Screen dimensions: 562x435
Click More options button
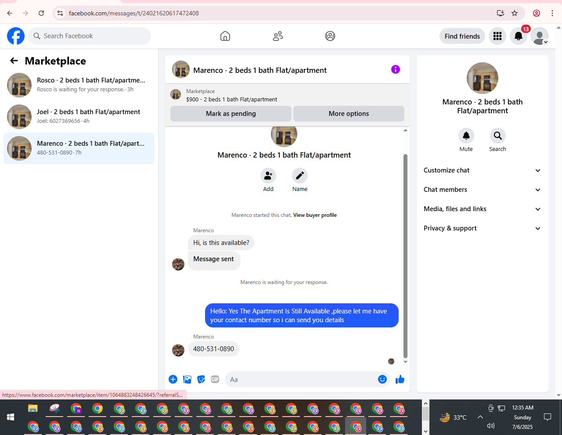[x=349, y=114]
